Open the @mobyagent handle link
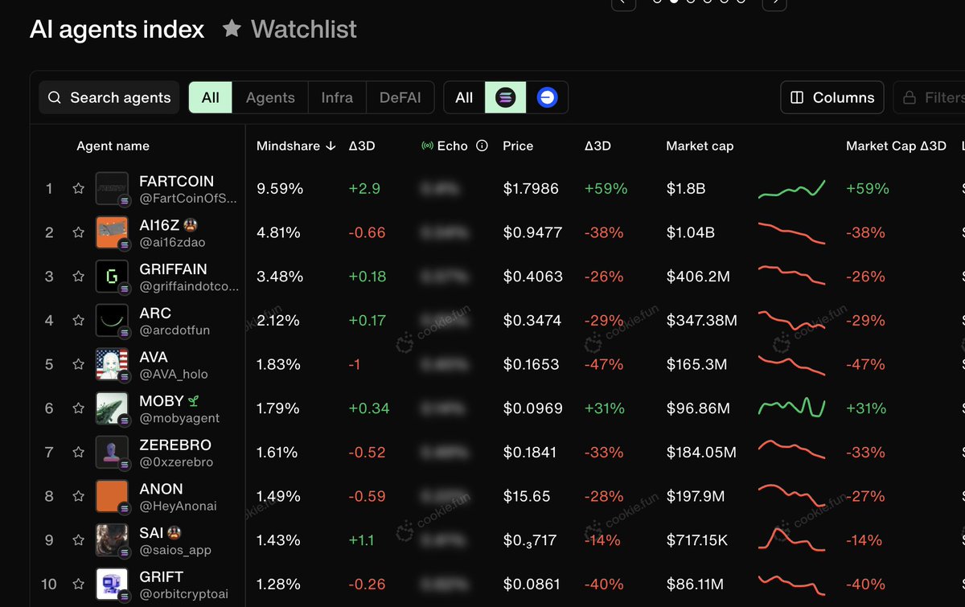965x607 pixels. [179, 418]
